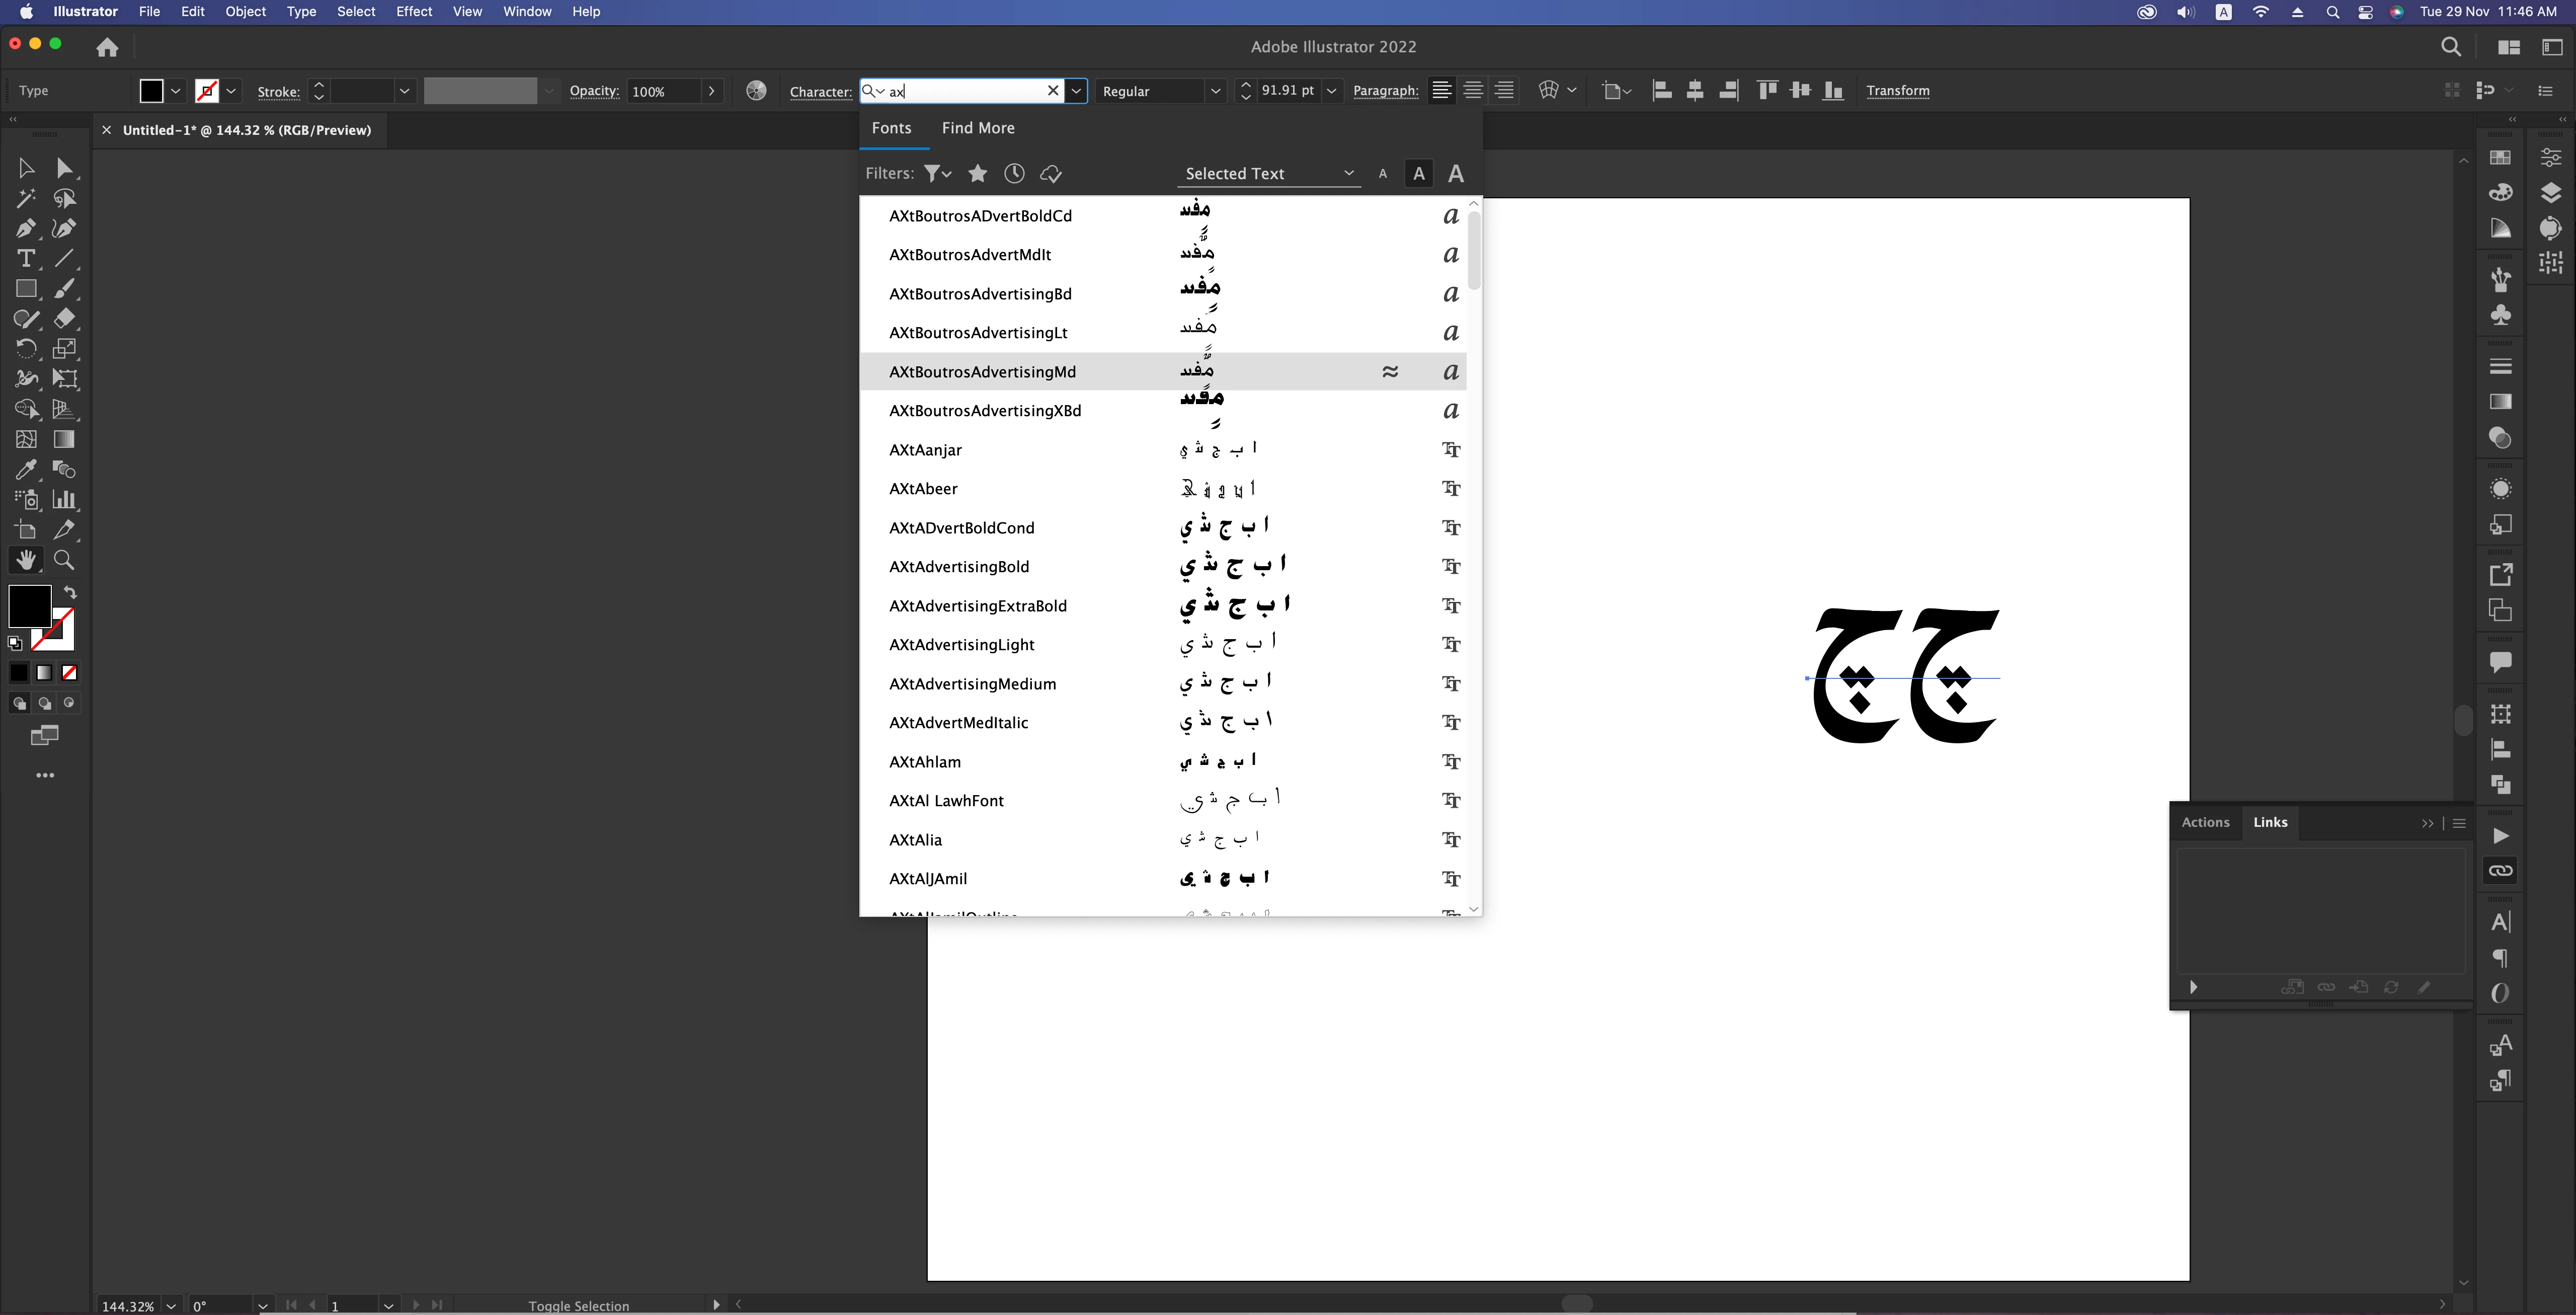Open the Opacity value flyout arrow
2576x1315 pixels.
click(711, 91)
